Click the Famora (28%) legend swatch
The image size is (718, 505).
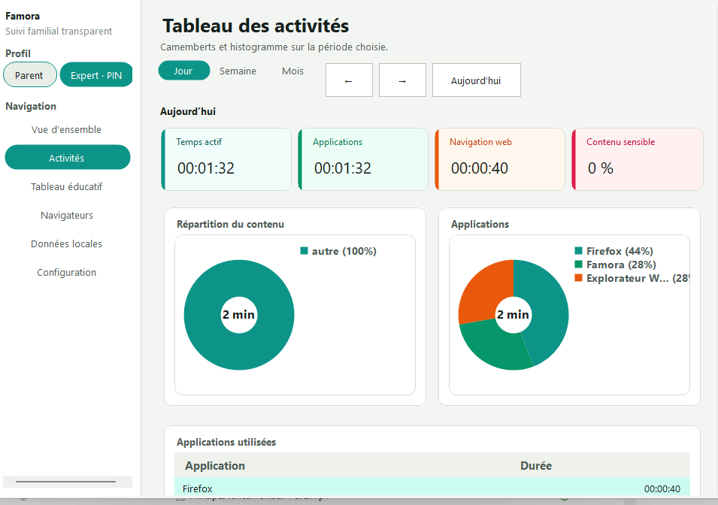click(x=578, y=265)
